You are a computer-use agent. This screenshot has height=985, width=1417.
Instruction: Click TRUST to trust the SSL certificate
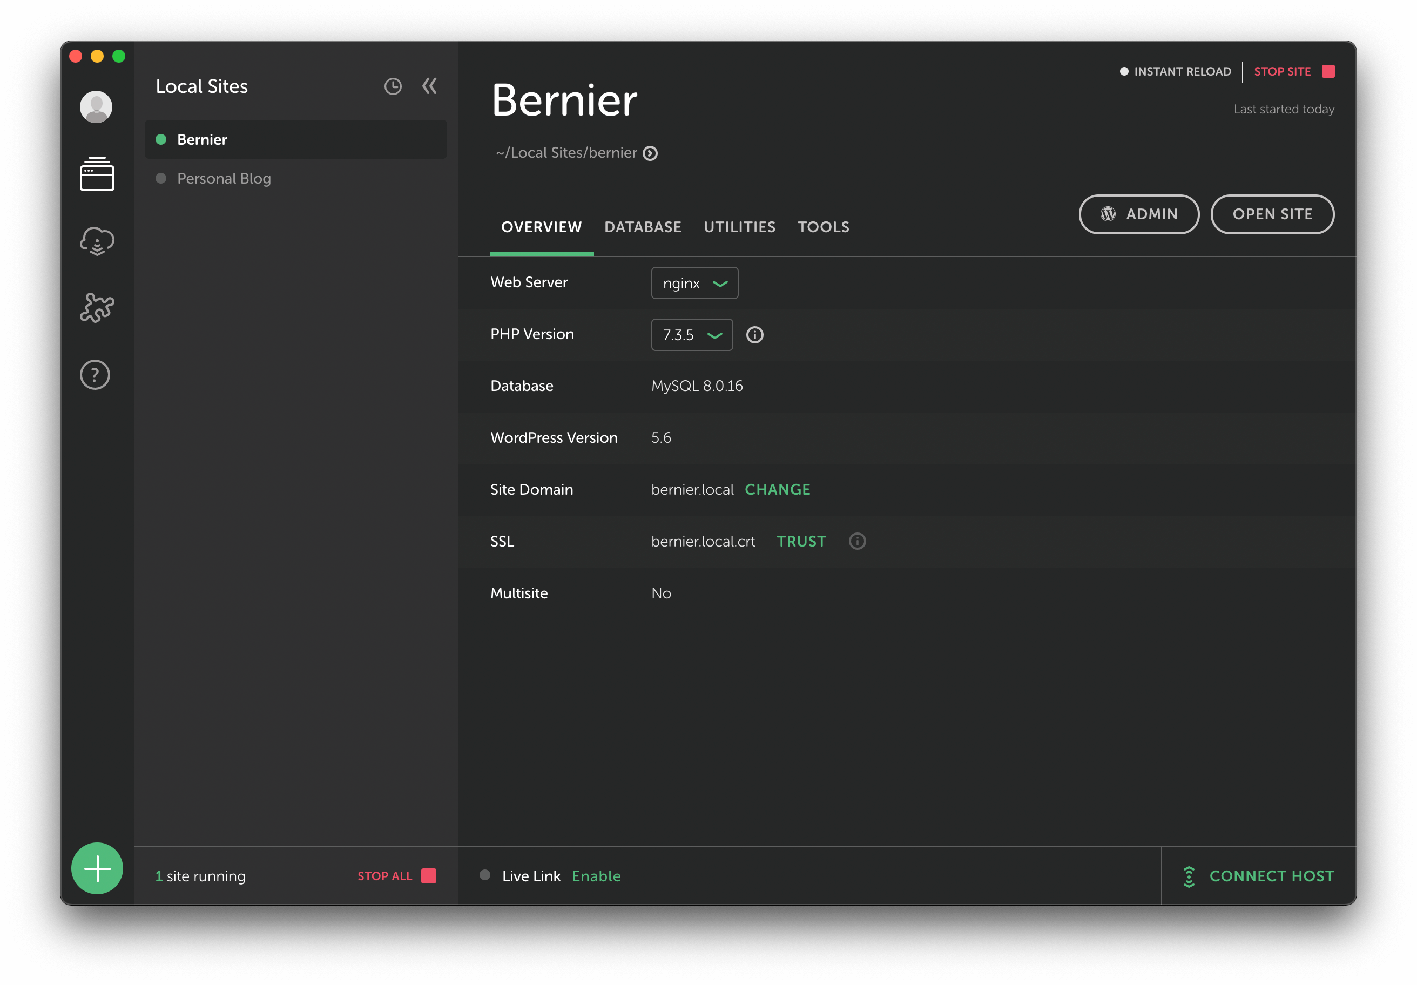click(801, 541)
